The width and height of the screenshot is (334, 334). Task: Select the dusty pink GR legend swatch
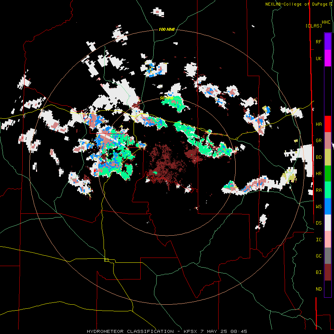pos(328,141)
